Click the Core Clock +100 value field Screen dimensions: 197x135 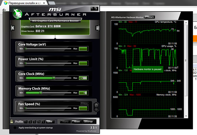pos(83,78)
